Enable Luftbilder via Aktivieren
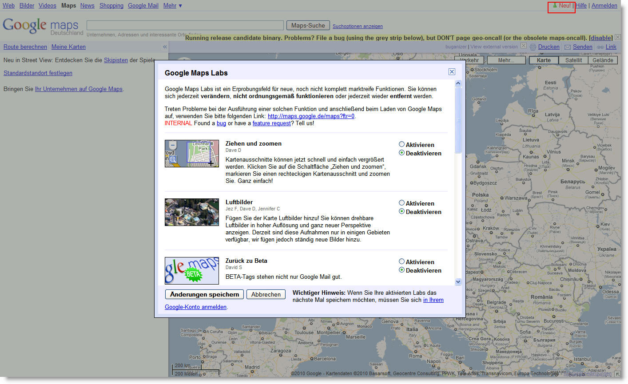The image size is (628, 384). pos(401,203)
